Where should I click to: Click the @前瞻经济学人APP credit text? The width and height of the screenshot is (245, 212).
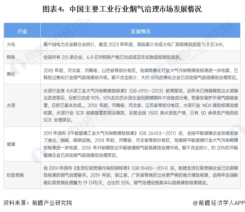219,203
